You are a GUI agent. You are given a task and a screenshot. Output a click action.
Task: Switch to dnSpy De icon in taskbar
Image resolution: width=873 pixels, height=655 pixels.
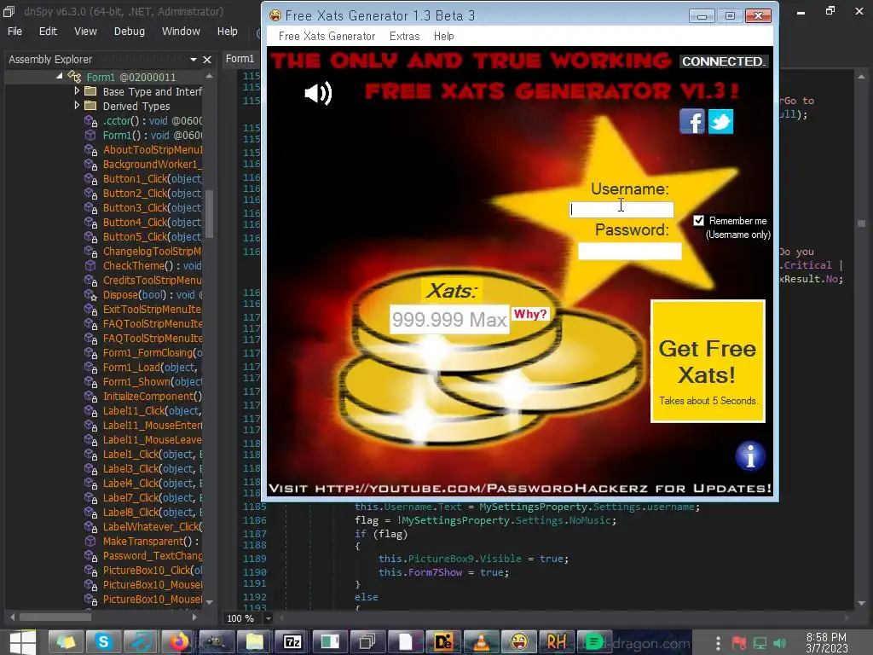click(x=443, y=642)
